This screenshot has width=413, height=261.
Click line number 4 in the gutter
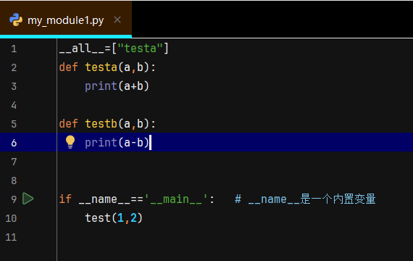(x=14, y=105)
